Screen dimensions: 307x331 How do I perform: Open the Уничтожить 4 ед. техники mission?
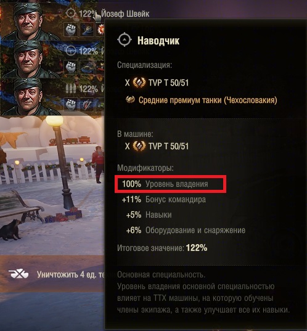(71, 274)
